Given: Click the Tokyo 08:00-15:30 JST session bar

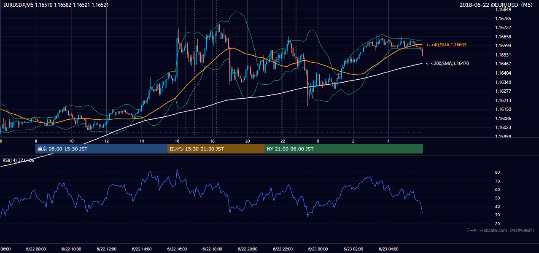Looking at the screenshot, I should coord(101,149).
